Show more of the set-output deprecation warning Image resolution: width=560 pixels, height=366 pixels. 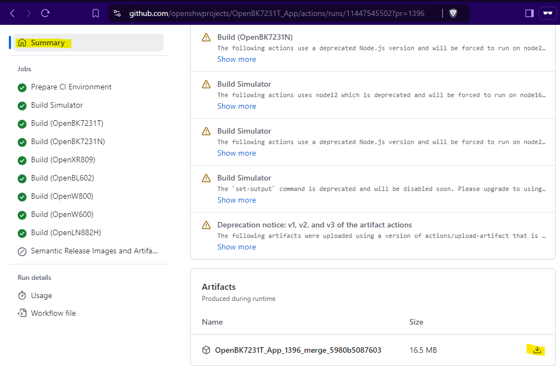pos(237,200)
